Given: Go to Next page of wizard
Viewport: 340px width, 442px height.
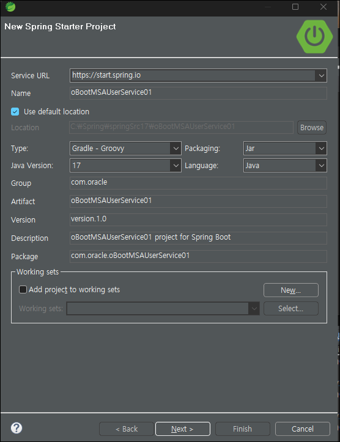Looking at the screenshot, I should pyautogui.click(x=183, y=429).
